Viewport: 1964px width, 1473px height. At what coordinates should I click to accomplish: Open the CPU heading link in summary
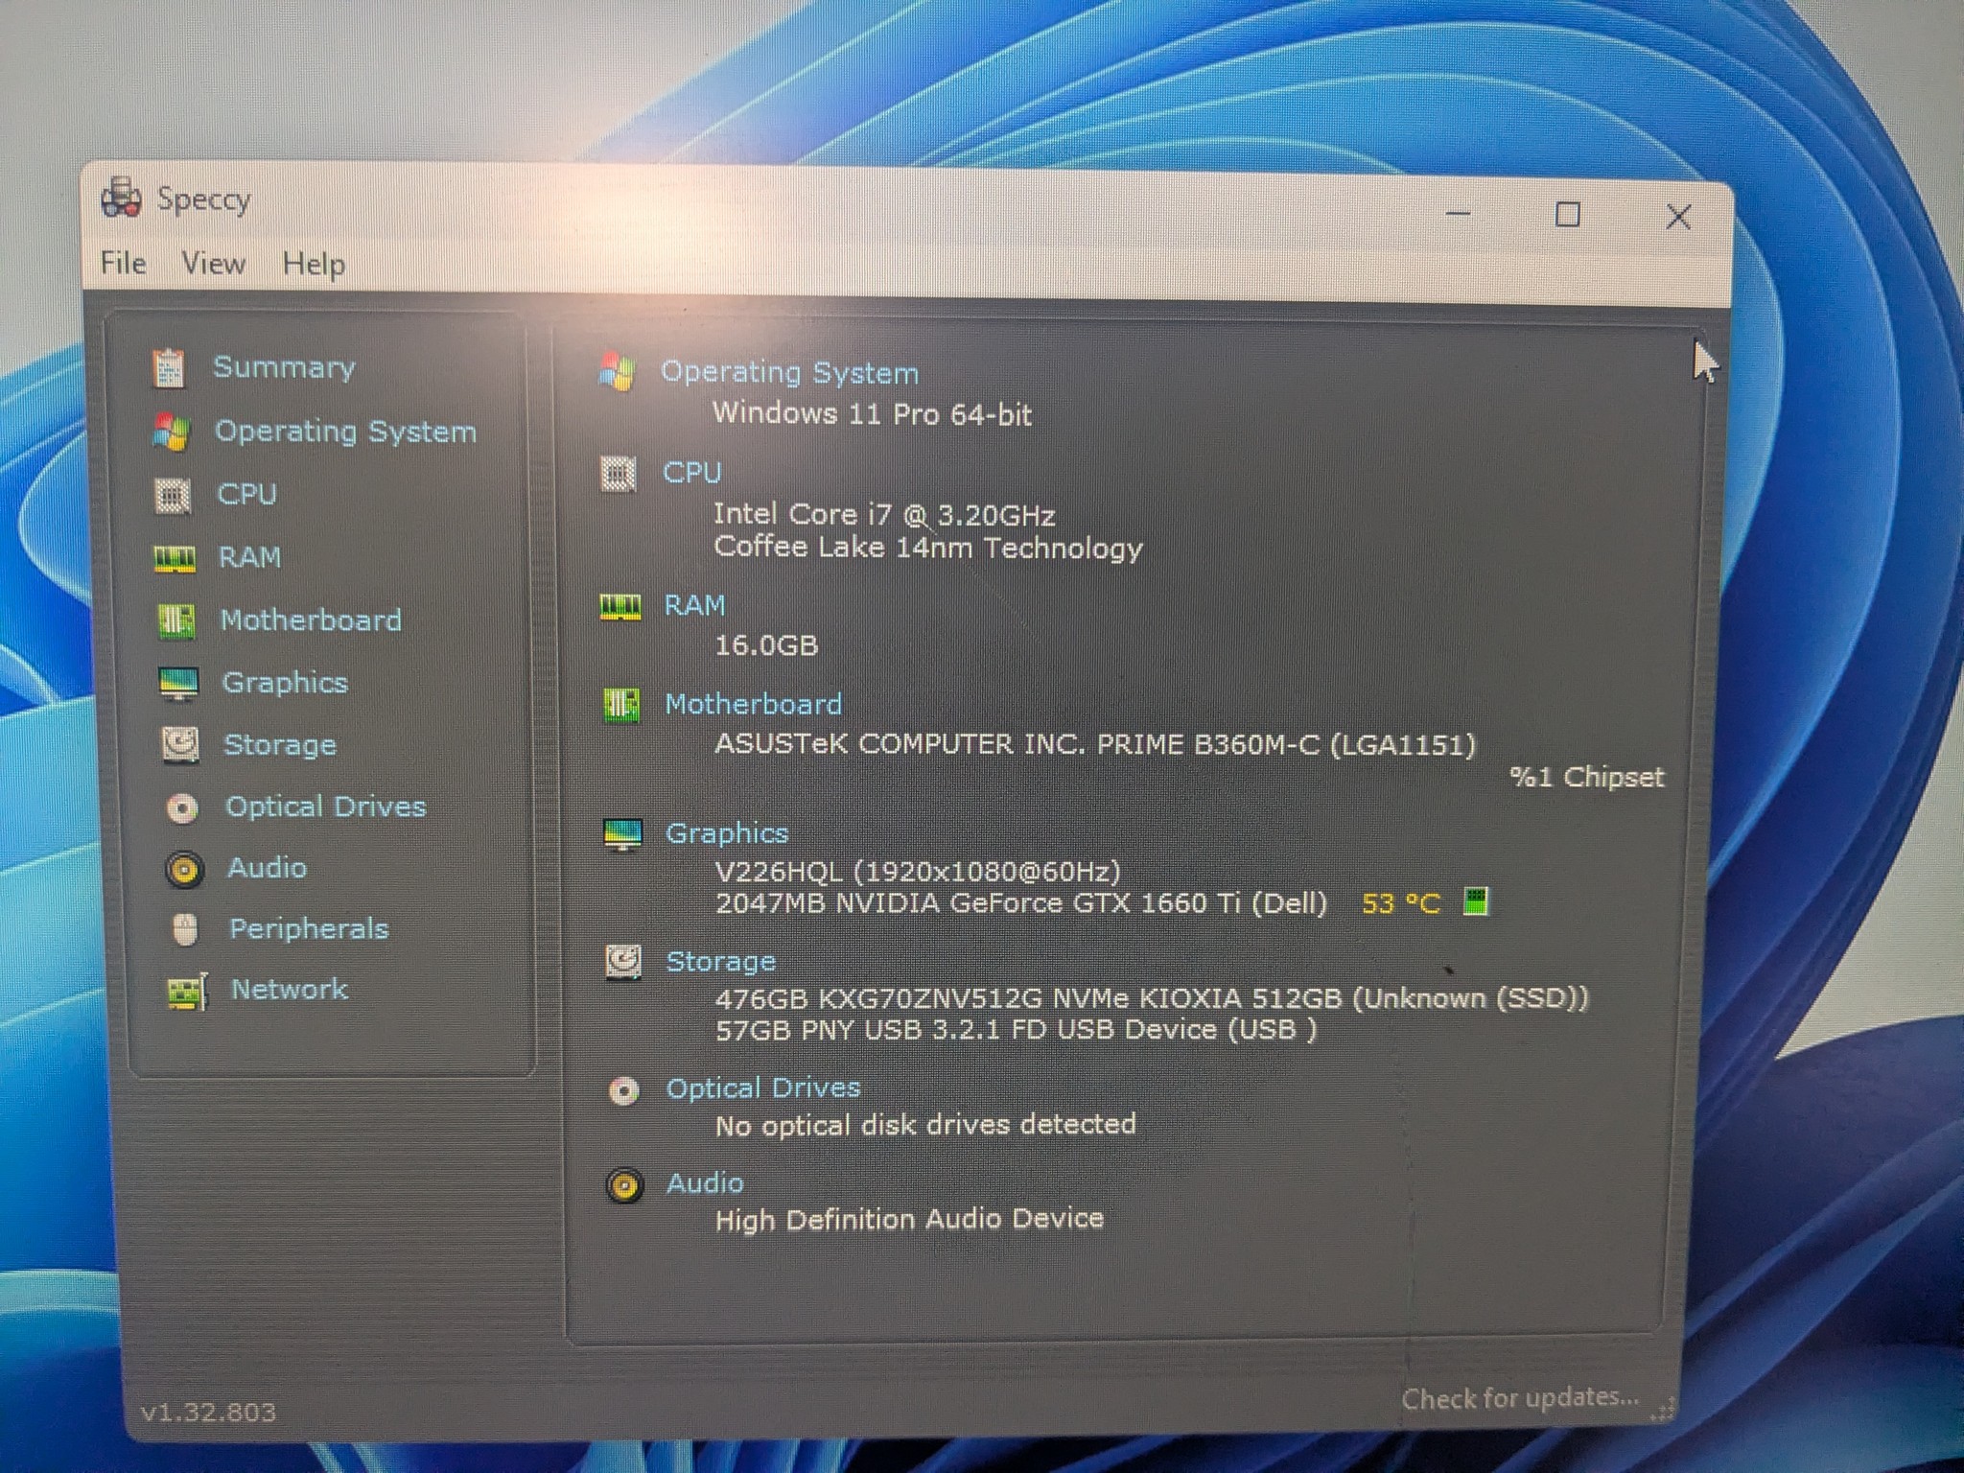click(691, 473)
